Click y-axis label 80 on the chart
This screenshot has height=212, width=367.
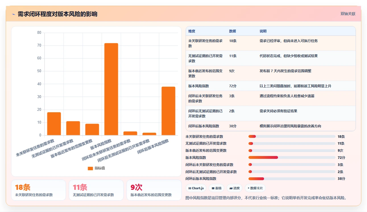tap(39, 33)
